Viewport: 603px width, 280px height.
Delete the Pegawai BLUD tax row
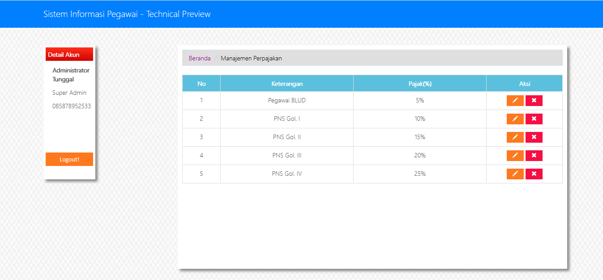534,101
